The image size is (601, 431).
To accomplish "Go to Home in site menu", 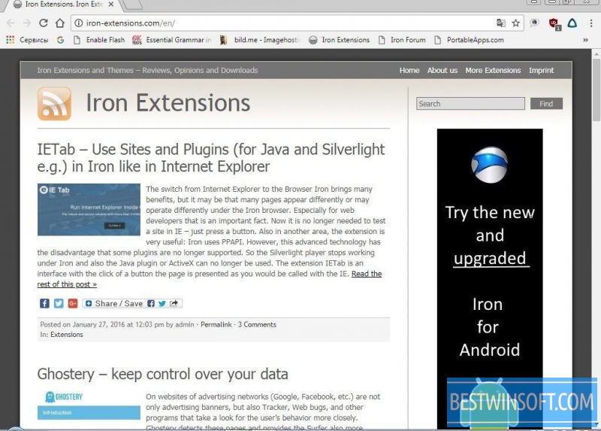I will (409, 70).
